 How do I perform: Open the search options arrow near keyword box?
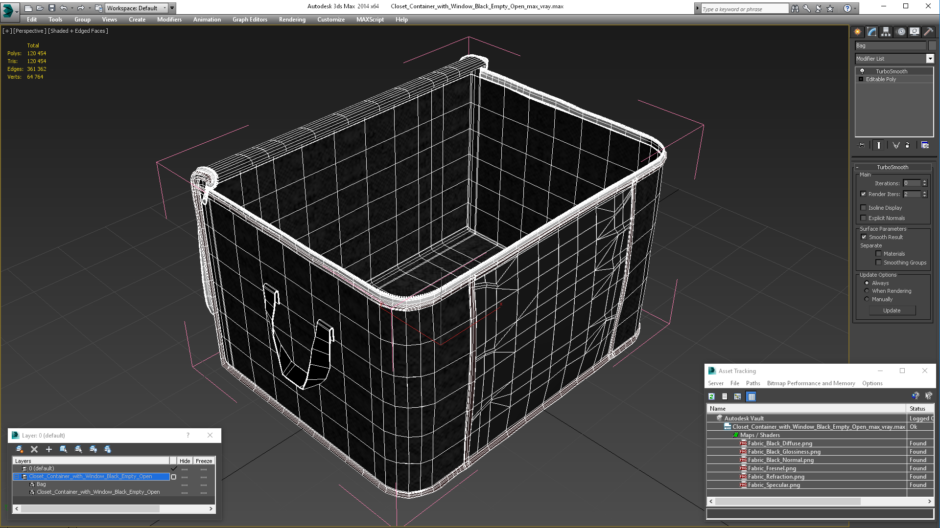[x=698, y=8]
